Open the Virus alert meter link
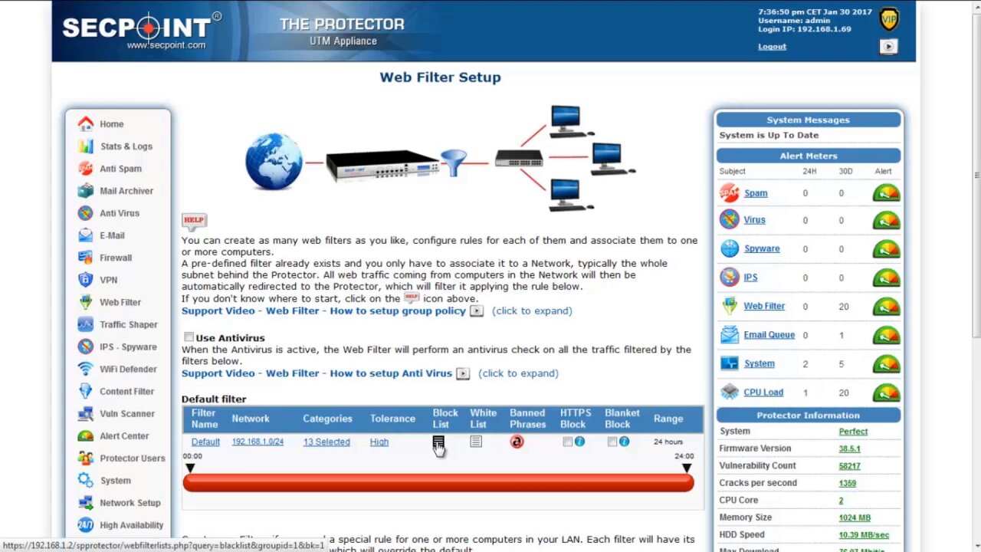 click(754, 220)
